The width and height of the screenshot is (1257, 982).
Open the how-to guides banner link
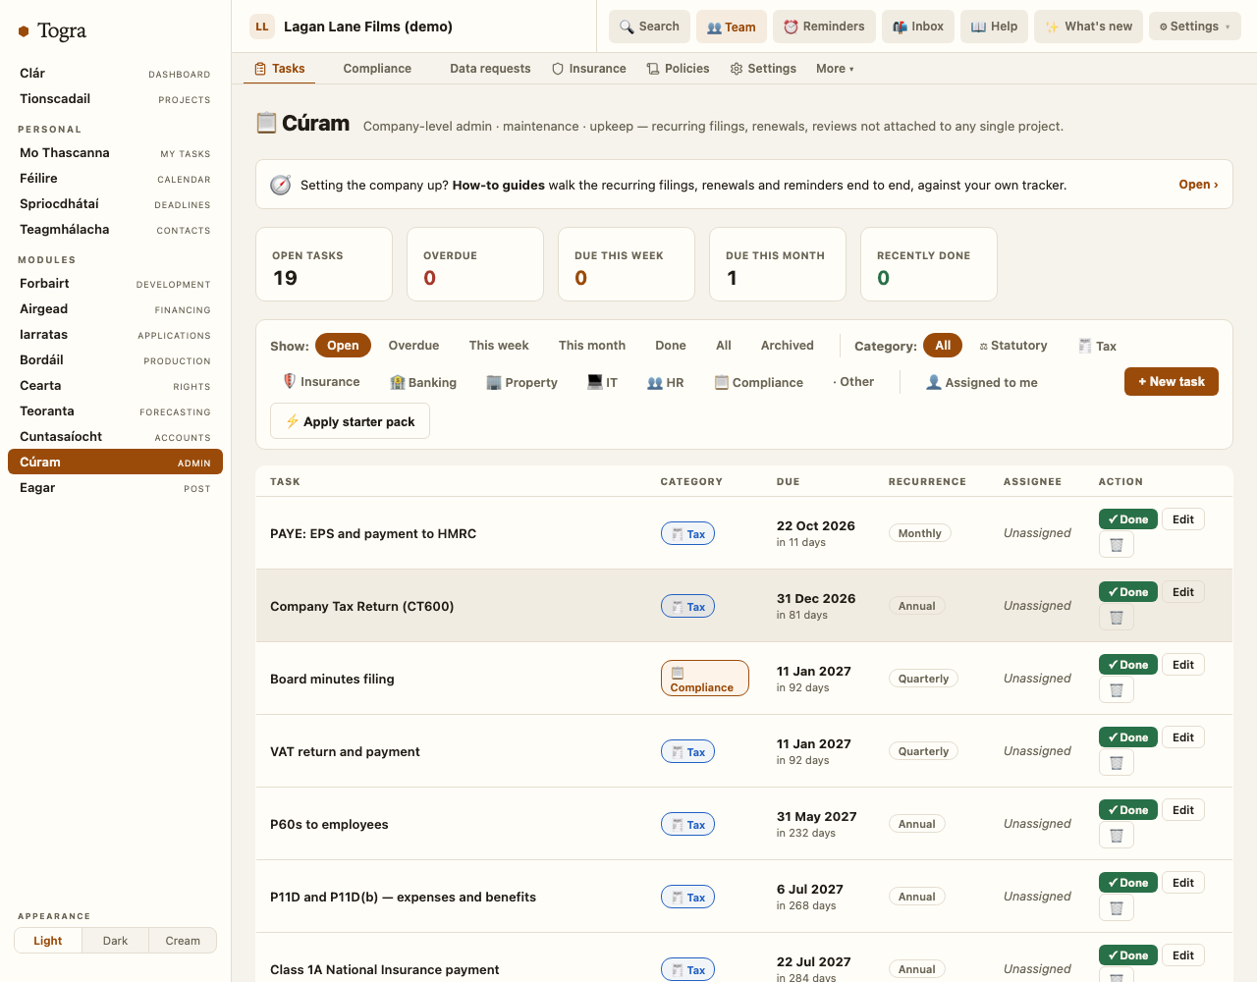pyautogui.click(x=1198, y=185)
